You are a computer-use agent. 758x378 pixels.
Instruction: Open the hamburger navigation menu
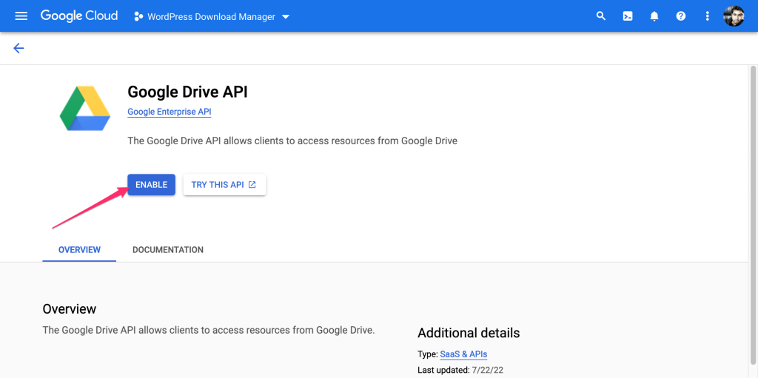click(21, 16)
